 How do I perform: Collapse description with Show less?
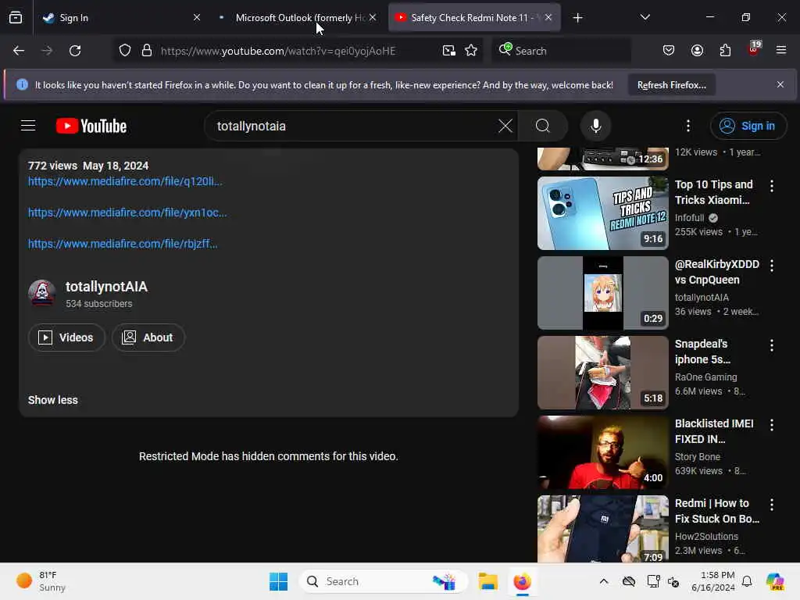click(x=53, y=400)
